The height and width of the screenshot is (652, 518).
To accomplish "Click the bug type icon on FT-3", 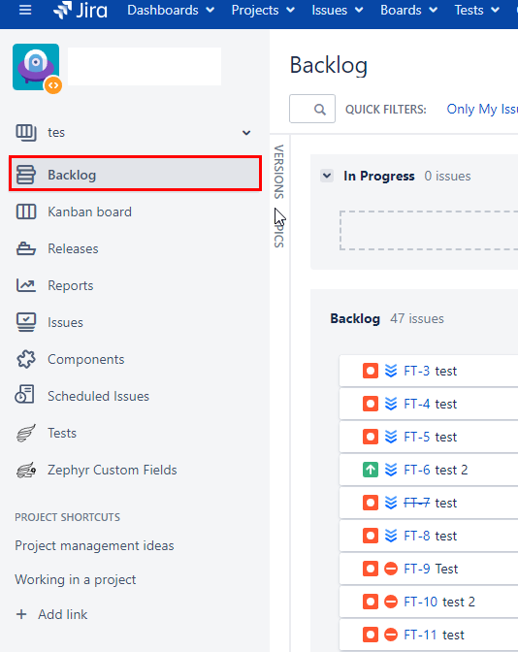I will tap(371, 371).
